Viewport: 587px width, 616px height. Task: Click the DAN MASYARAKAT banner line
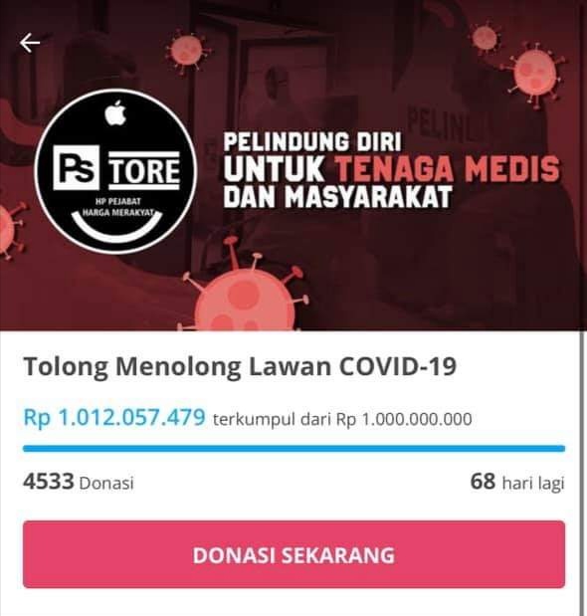337,197
